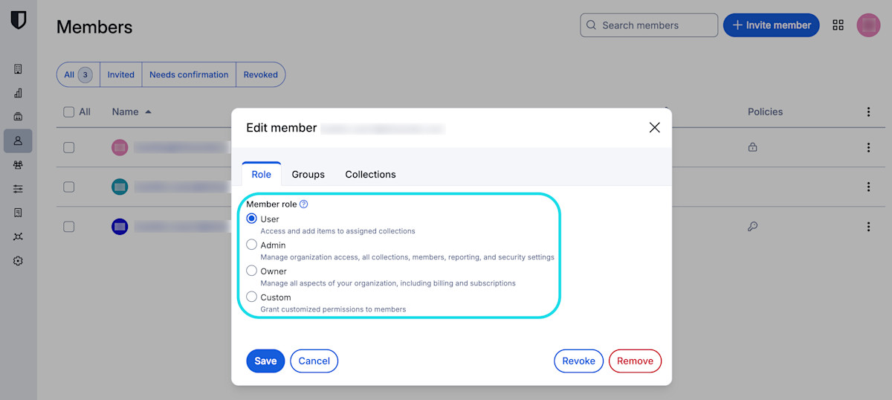Click the Bitwarden shield logo
Image resolution: width=892 pixels, height=400 pixels.
[19, 20]
